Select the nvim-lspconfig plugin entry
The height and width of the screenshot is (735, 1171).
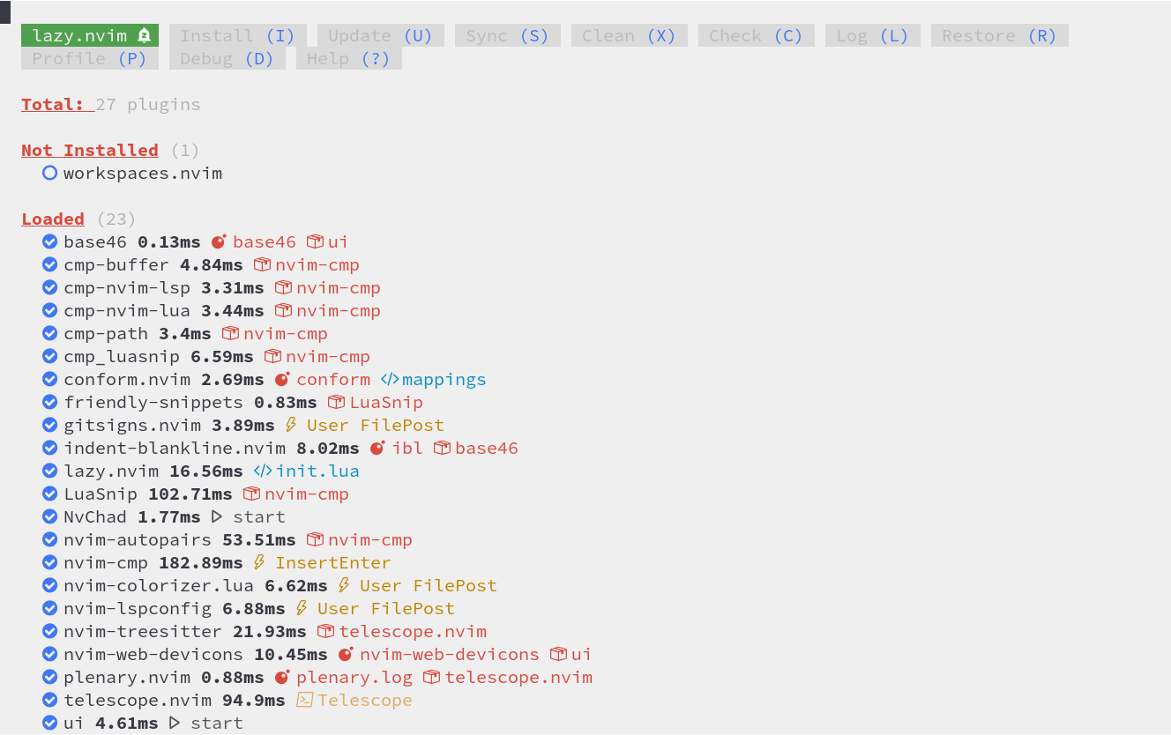[x=138, y=608]
